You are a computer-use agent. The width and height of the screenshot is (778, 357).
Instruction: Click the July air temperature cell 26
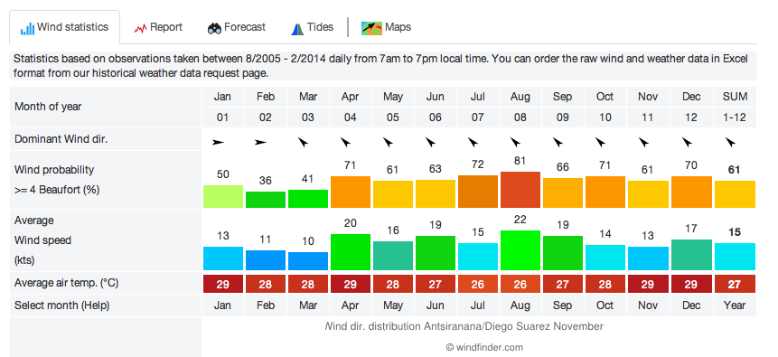(477, 284)
